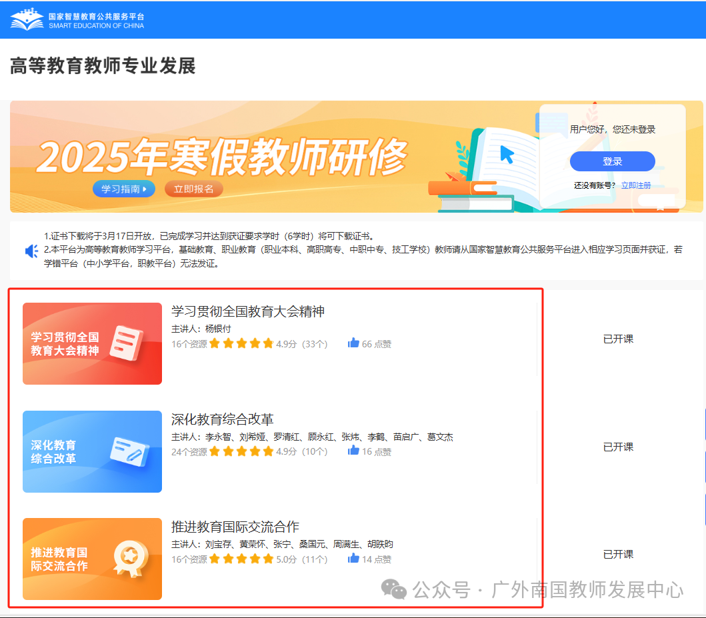Open the red 学习贯彻全国教育大会精神 thumbnail
Screen dimensions: 706x618
pyautogui.click(x=92, y=343)
